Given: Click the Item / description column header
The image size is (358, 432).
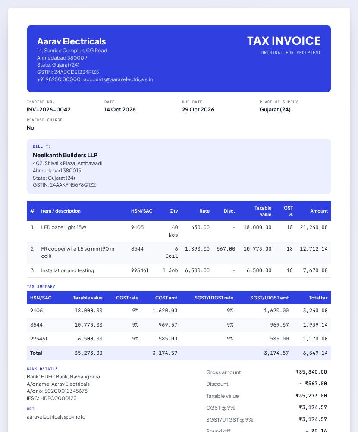Looking at the screenshot, I should (61, 211).
